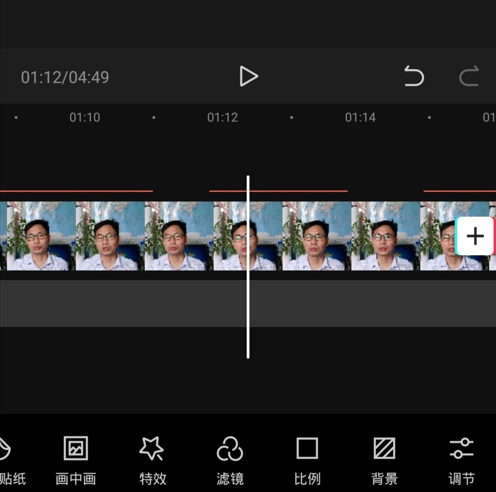Tap the white + button to add a clip
The height and width of the screenshot is (492, 496).
tap(475, 236)
